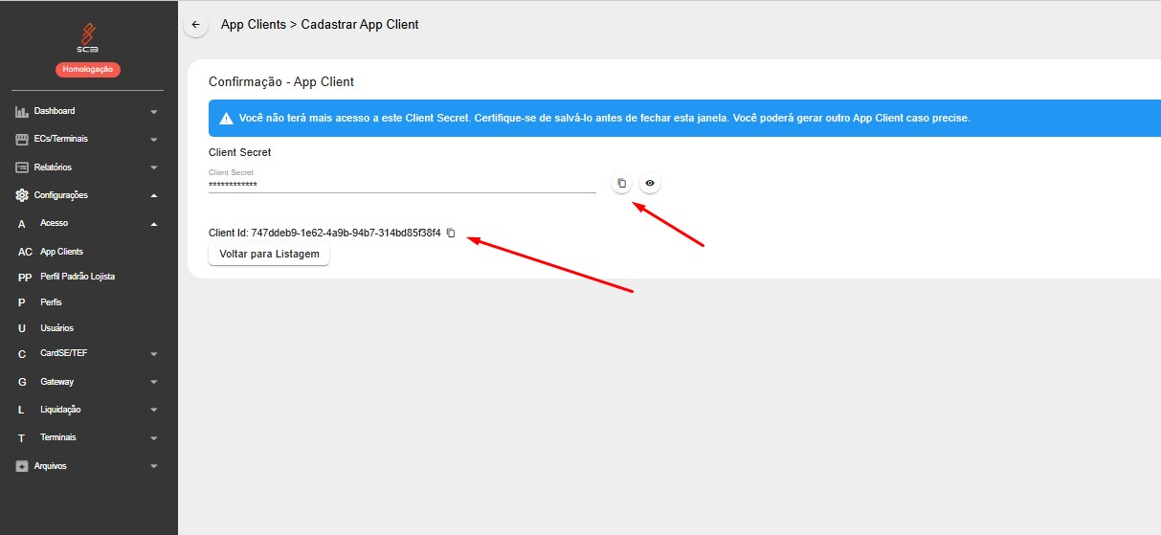Select Usuários in the sidebar
This screenshot has height=535, width=1161.
[x=56, y=328]
